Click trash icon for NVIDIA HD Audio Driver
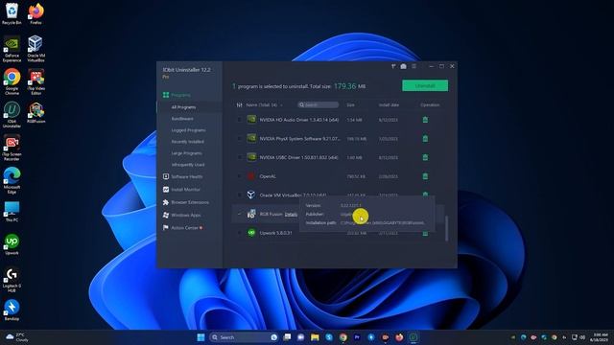 425,120
